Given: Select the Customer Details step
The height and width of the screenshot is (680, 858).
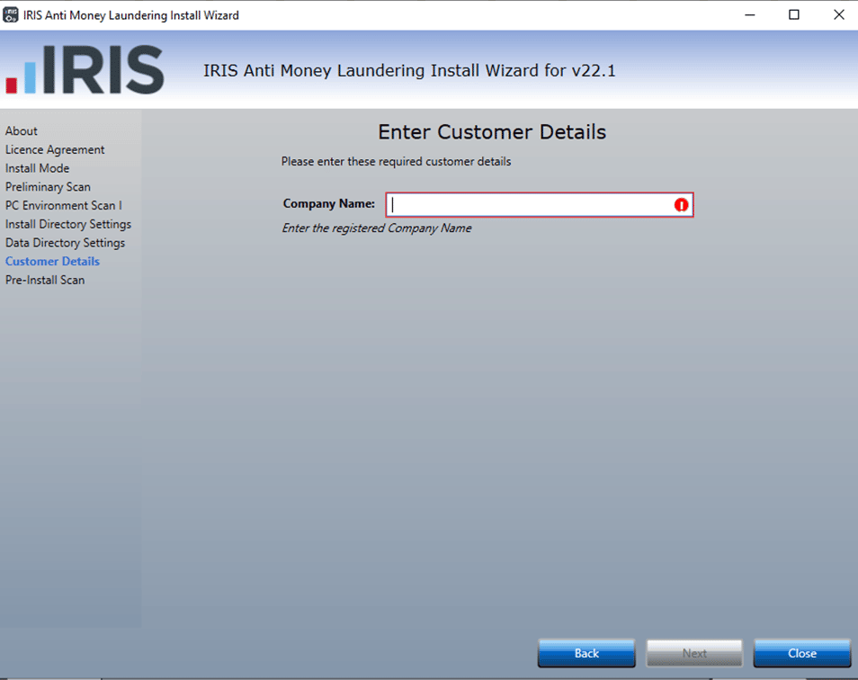Looking at the screenshot, I should (52, 261).
